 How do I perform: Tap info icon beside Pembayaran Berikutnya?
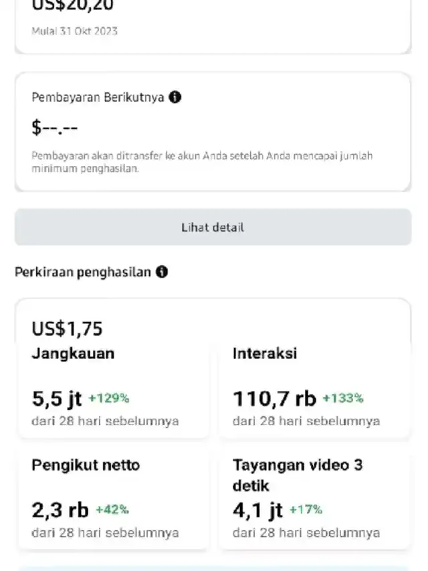175,97
